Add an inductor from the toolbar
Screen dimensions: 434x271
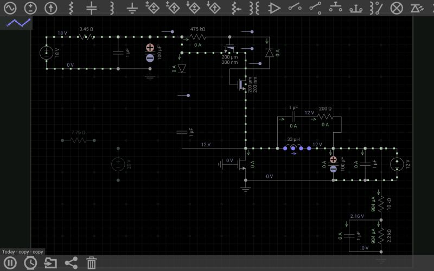pos(112,8)
